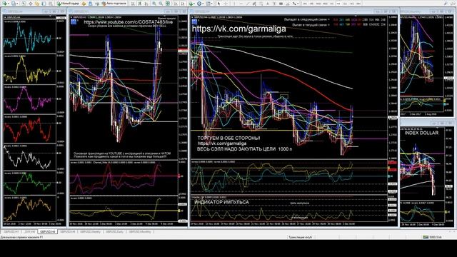Image resolution: width=457 pixels, height=257 pixels.
Task: Switch to W1 timeframe
Action: point(352,4)
